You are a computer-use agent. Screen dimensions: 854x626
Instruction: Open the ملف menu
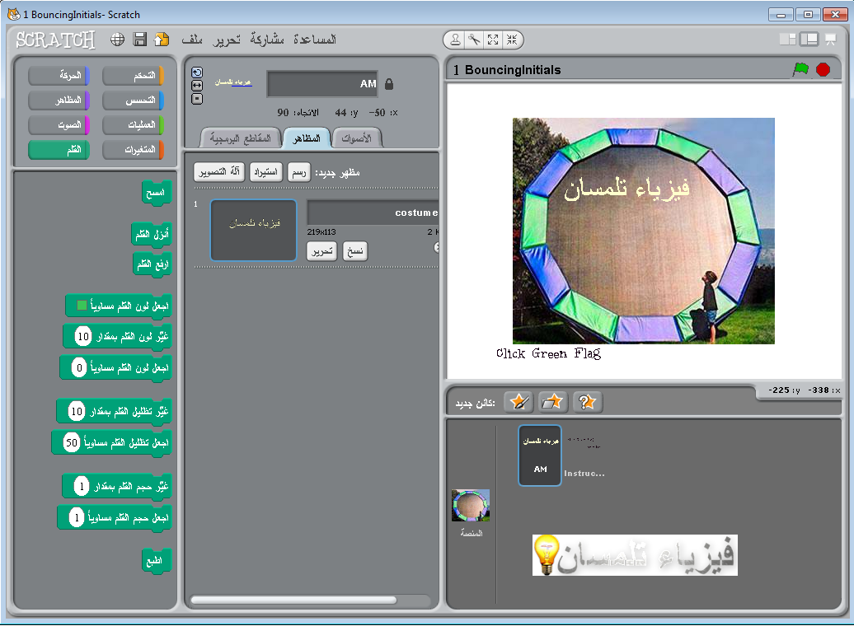[x=194, y=39]
